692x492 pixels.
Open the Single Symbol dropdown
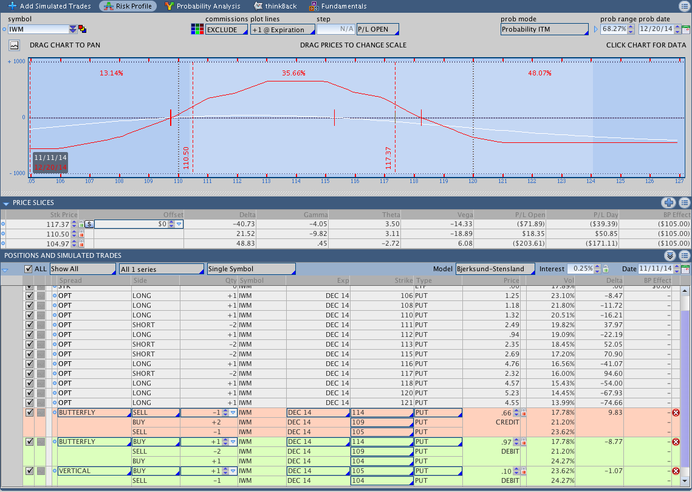click(251, 269)
